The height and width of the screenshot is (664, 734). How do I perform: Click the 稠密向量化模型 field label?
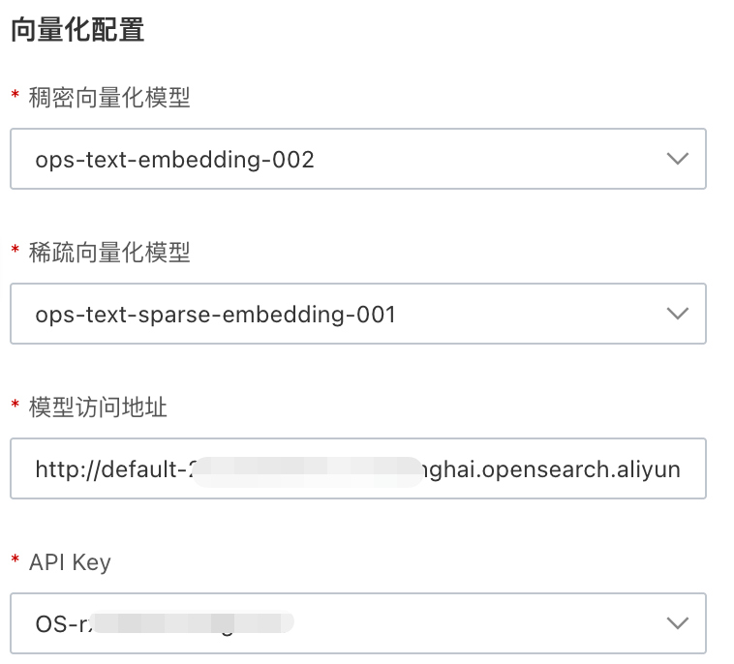point(109,97)
